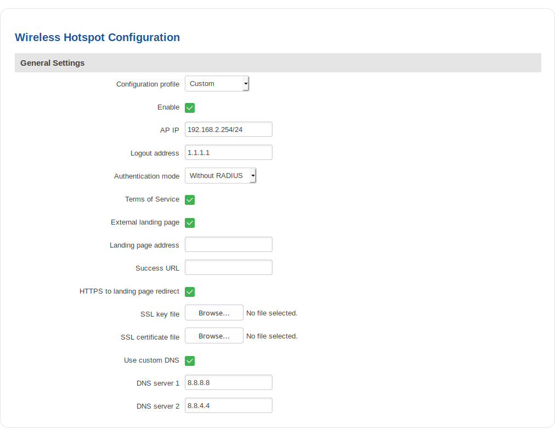The image size is (555, 436).
Task: Uncheck HTTPS to landing page redirect
Action: pyautogui.click(x=189, y=291)
